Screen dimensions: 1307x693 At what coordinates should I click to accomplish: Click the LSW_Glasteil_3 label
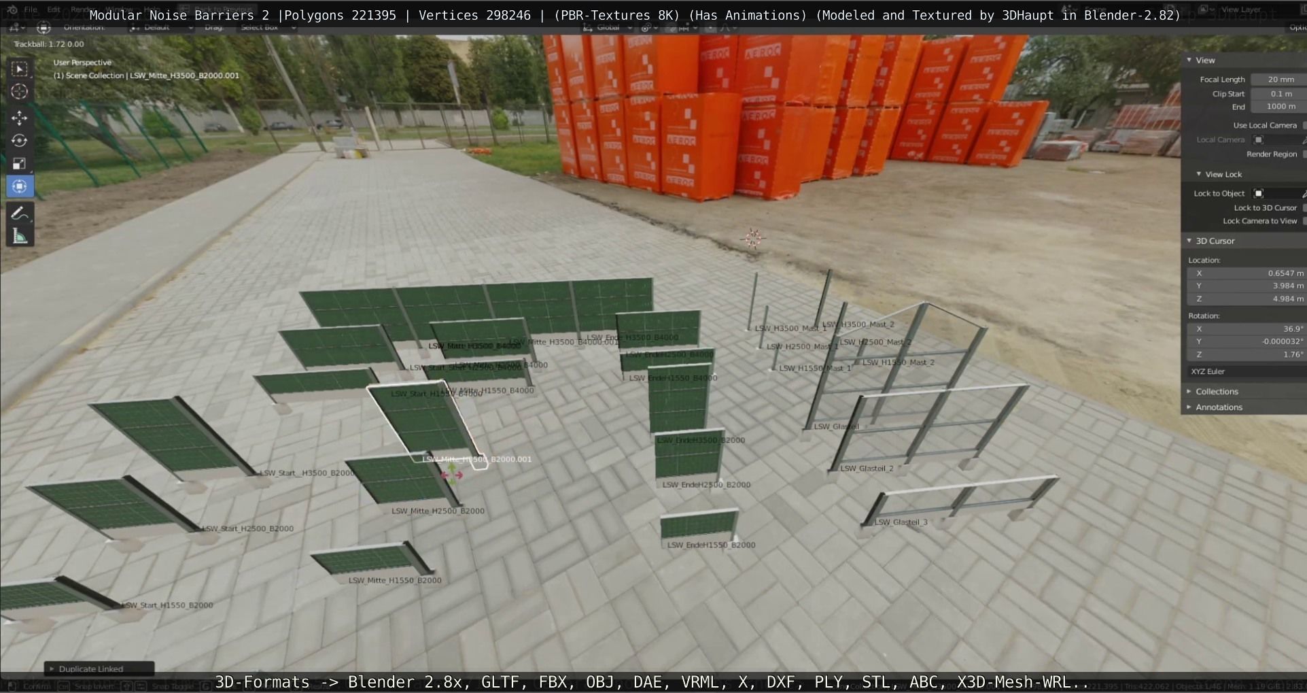(x=901, y=523)
